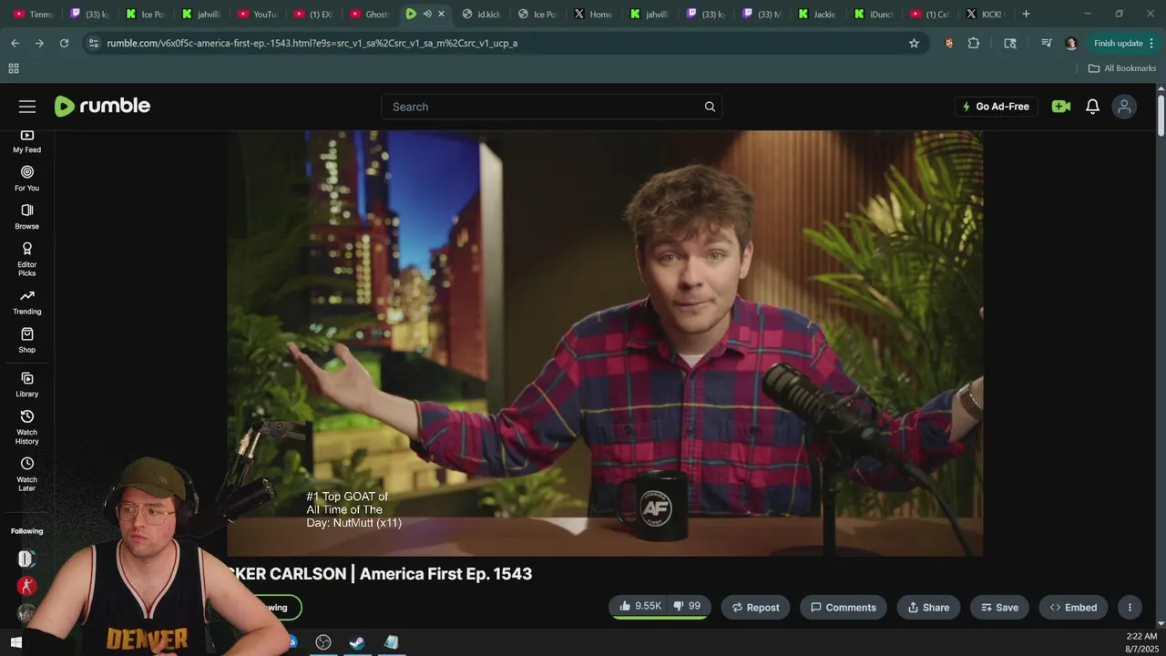
Task: Close the active Rumble tab
Action: pyautogui.click(x=442, y=14)
